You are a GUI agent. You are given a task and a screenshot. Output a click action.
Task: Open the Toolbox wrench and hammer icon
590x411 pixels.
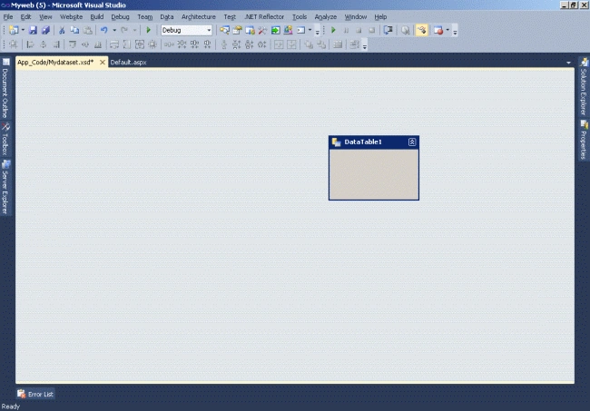(262, 30)
